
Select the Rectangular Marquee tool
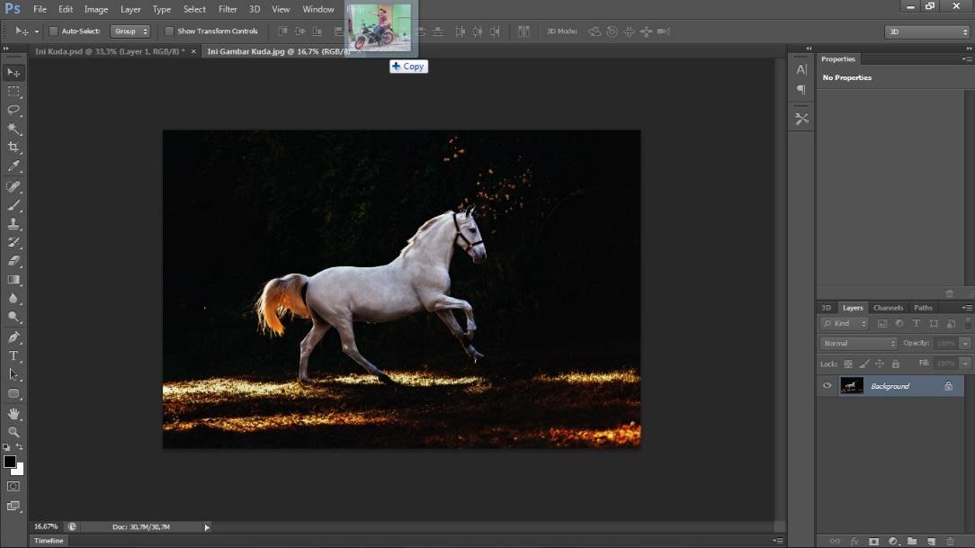13,92
